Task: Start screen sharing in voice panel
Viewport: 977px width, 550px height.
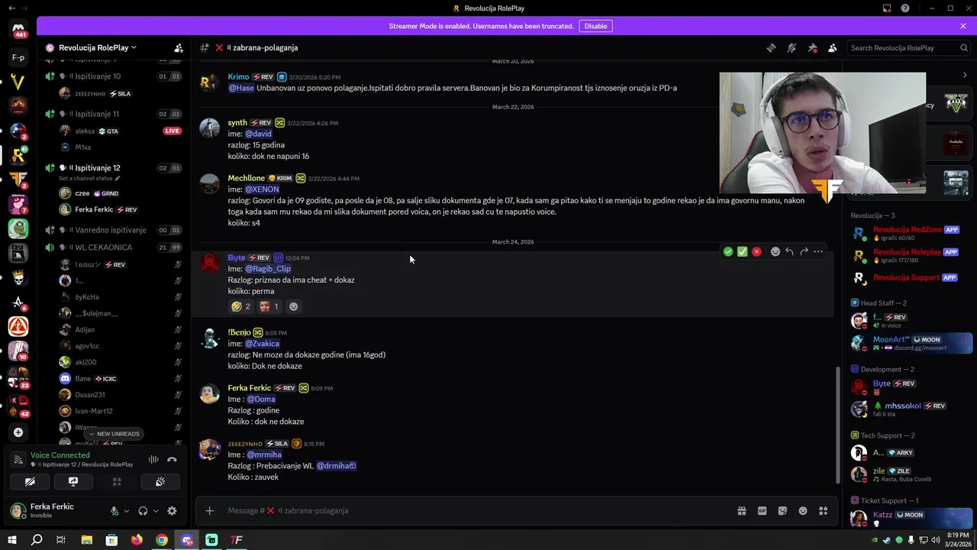Action: click(x=73, y=482)
